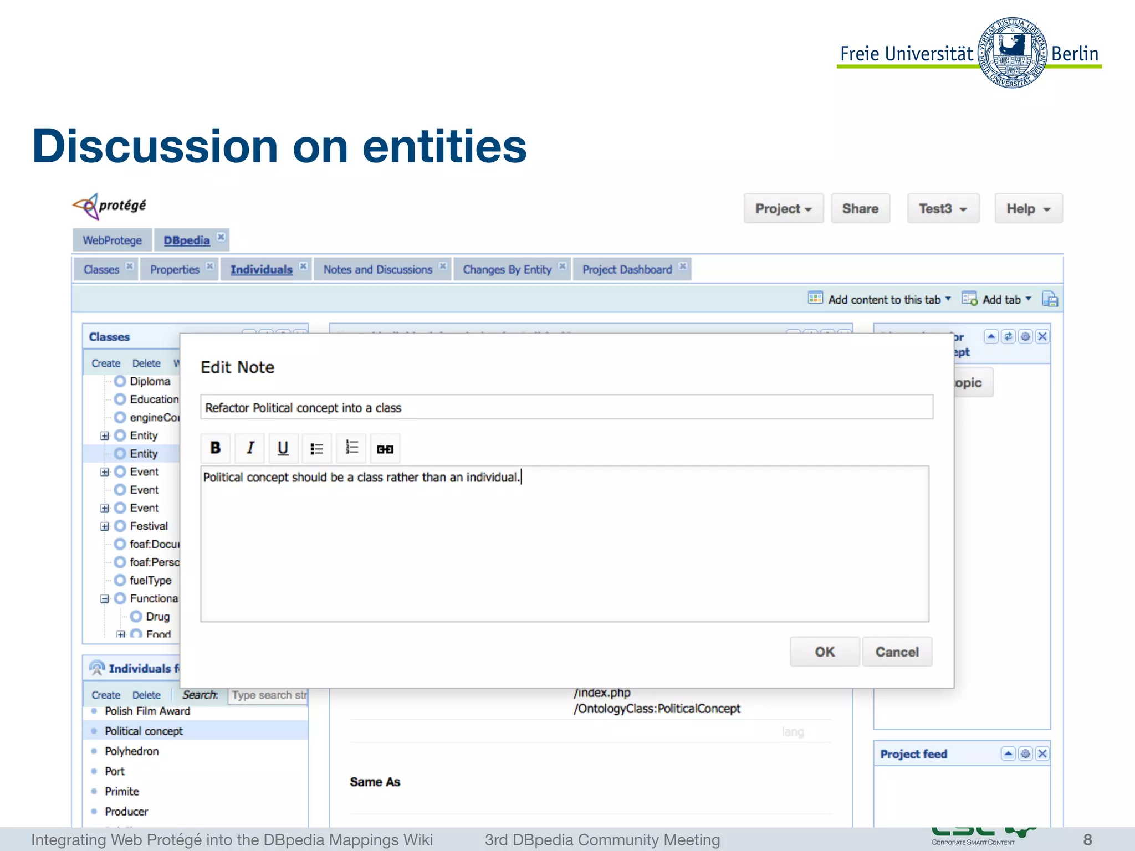The height and width of the screenshot is (851, 1135).
Task: Open the Classes tab
Action: point(101,270)
